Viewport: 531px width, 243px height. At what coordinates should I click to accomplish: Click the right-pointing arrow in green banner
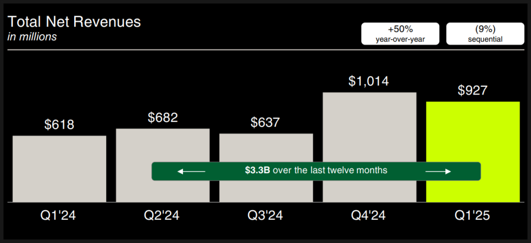[x=438, y=172]
